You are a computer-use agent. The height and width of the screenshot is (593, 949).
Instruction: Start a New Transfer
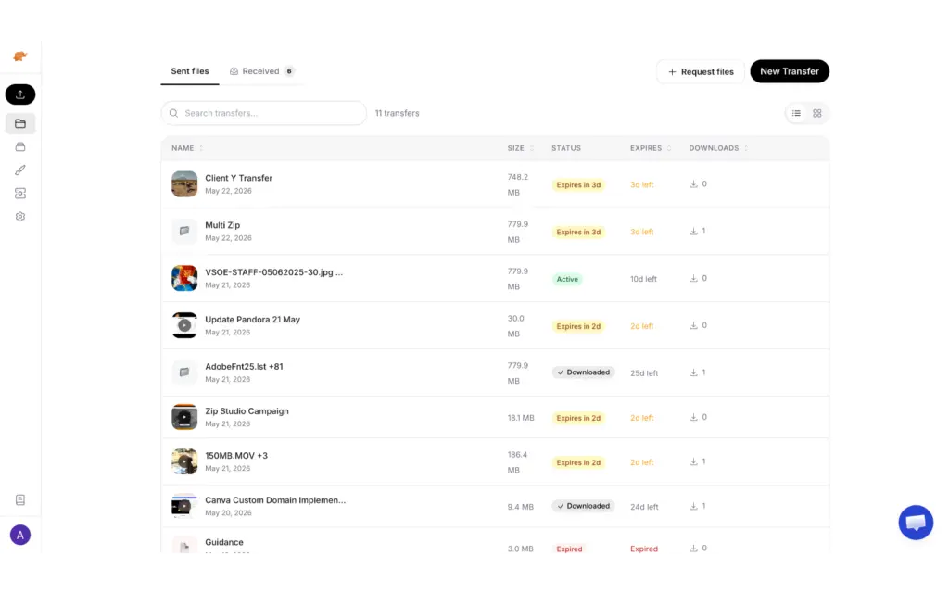pos(790,71)
